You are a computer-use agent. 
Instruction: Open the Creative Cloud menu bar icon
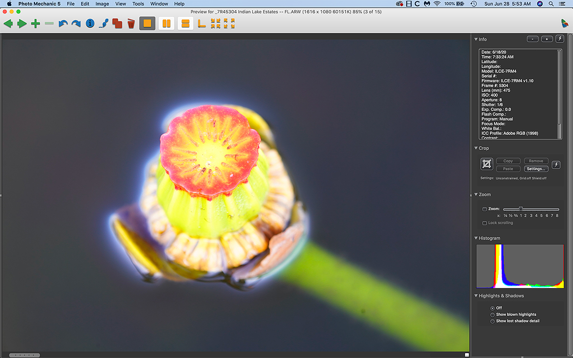point(400,4)
